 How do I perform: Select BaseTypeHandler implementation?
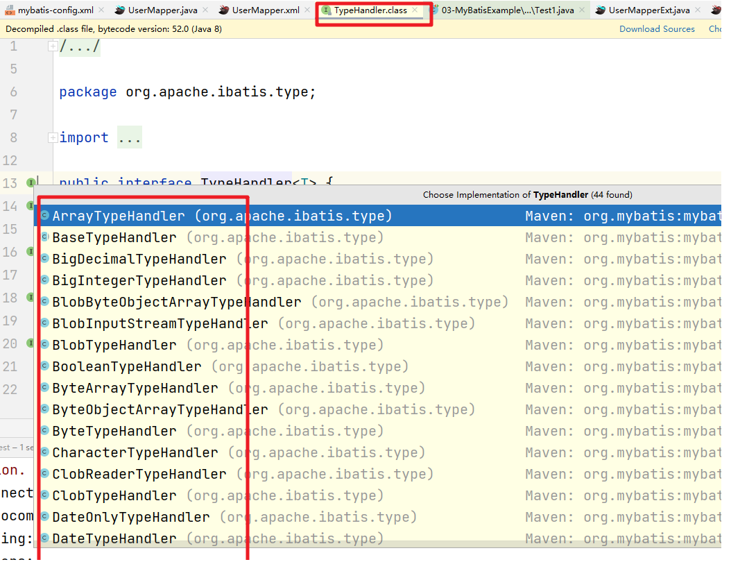[x=377, y=237]
